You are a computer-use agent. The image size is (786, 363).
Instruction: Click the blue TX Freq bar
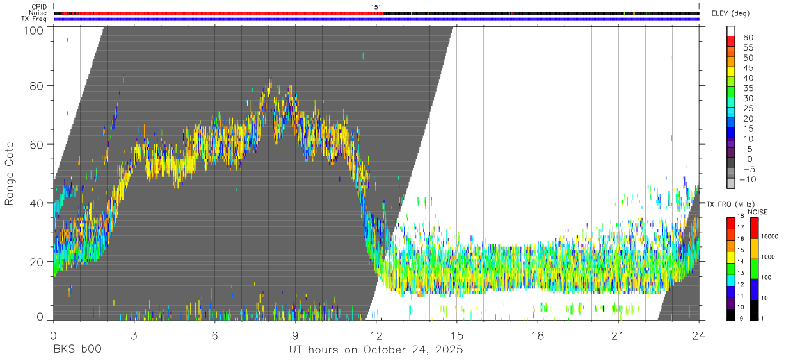pos(376,19)
